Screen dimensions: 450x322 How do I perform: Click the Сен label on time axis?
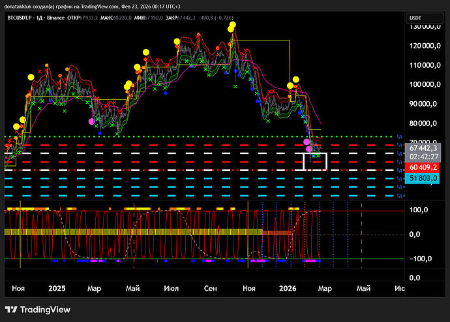pos(211,288)
